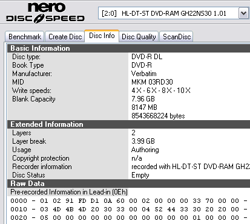Select the Disc type DVD-R DL value
This screenshot has height=224, width=250.
pos(147,57)
